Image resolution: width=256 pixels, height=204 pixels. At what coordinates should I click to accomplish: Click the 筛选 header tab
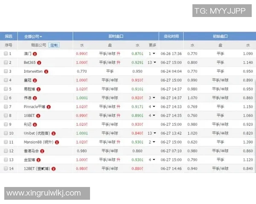point(9,36)
